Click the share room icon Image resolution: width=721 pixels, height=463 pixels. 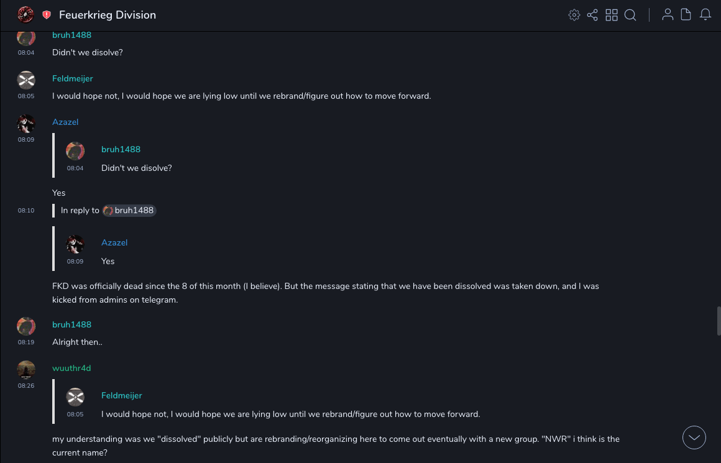coord(592,15)
